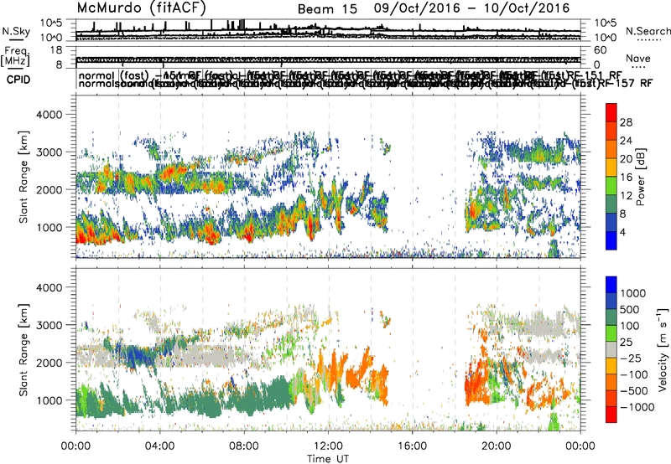671x464 pixels.
Task: Click the 28 dB colorbar tick label
Action: (626, 122)
